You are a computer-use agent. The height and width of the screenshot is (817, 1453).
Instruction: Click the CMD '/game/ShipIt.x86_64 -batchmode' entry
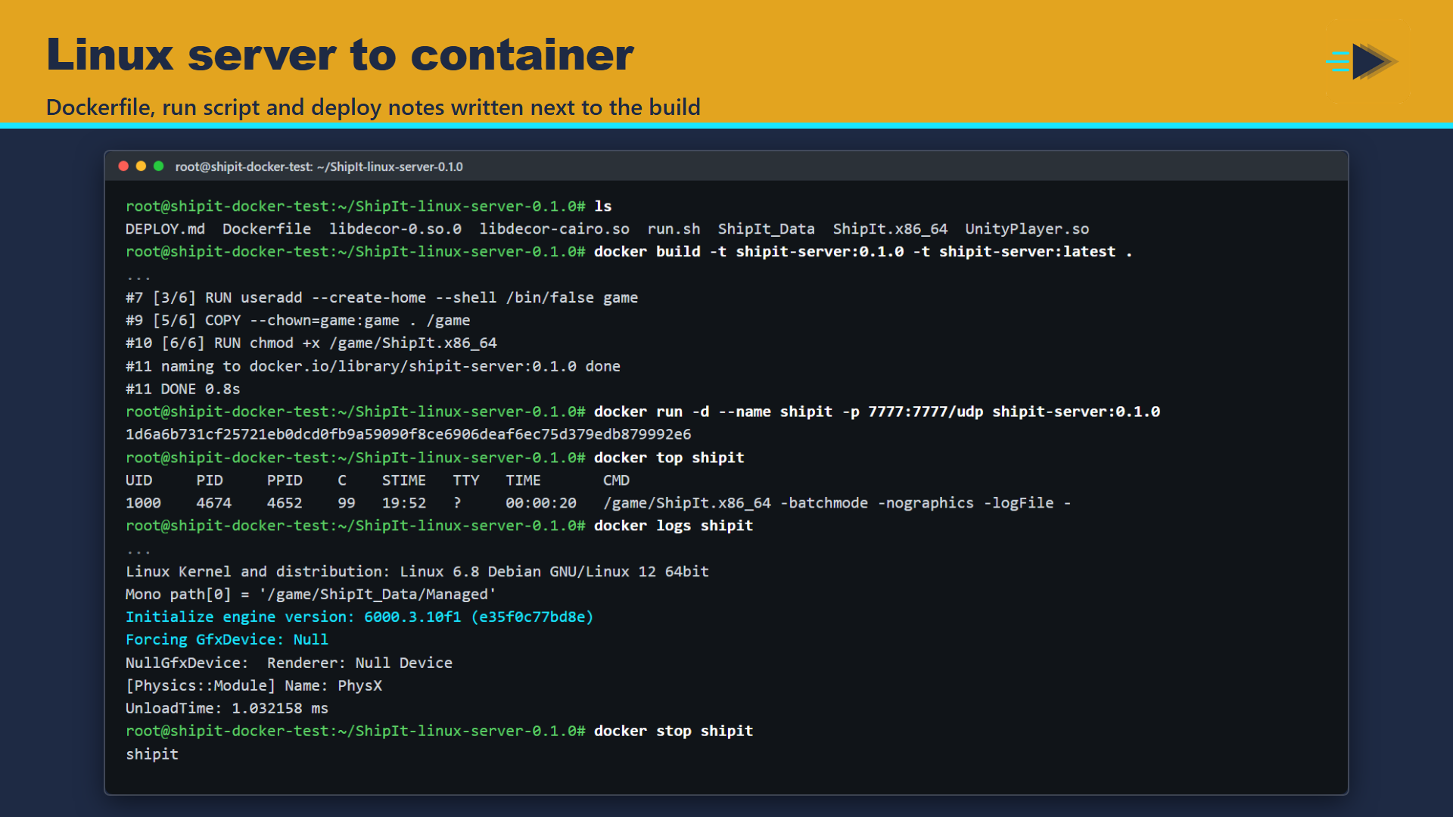pos(836,503)
